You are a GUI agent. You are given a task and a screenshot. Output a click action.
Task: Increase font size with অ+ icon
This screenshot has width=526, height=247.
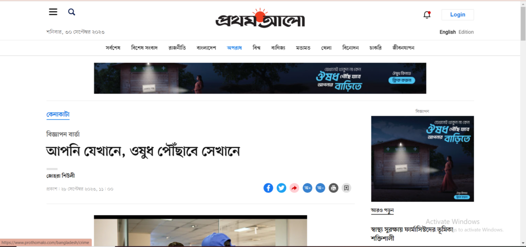[307, 188]
